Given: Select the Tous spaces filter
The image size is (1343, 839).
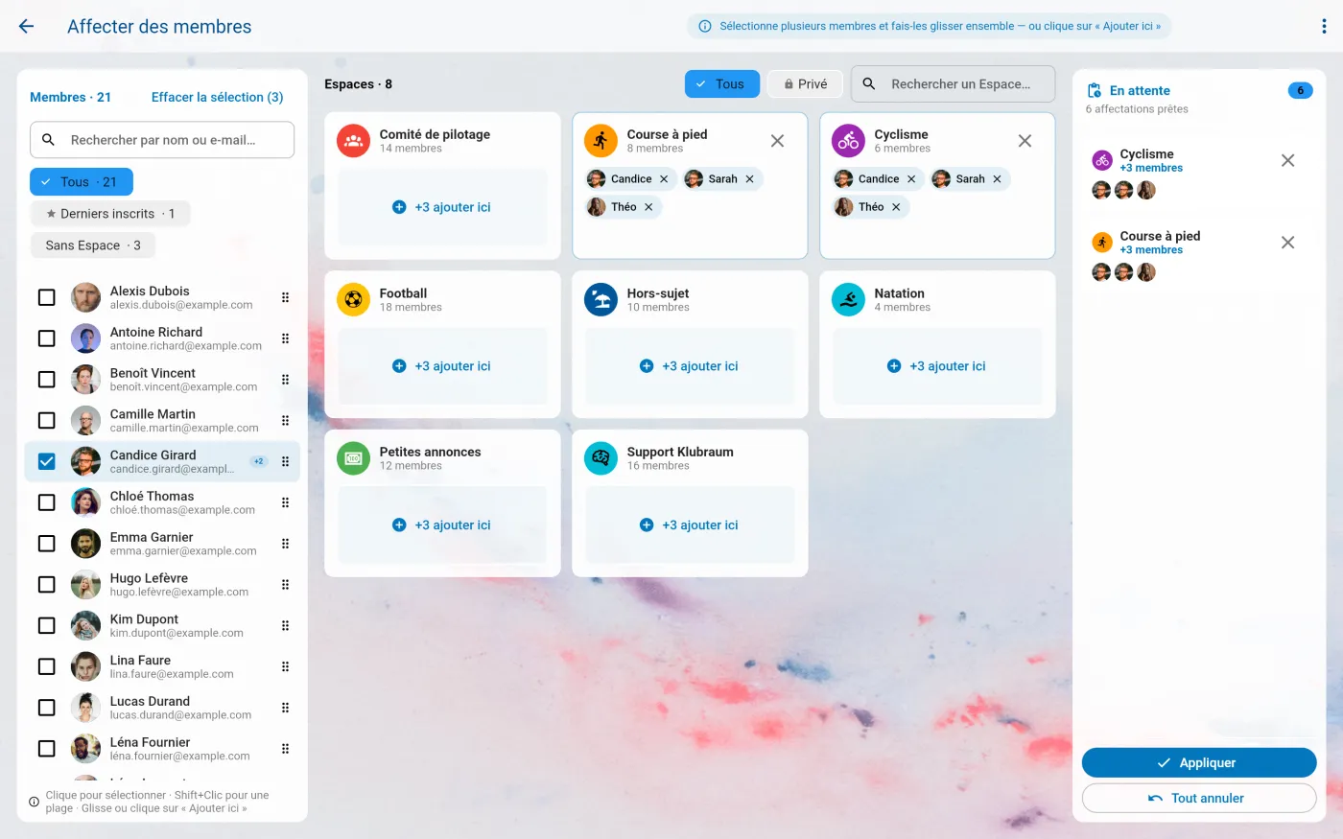Looking at the screenshot, I should coord(721,84).
